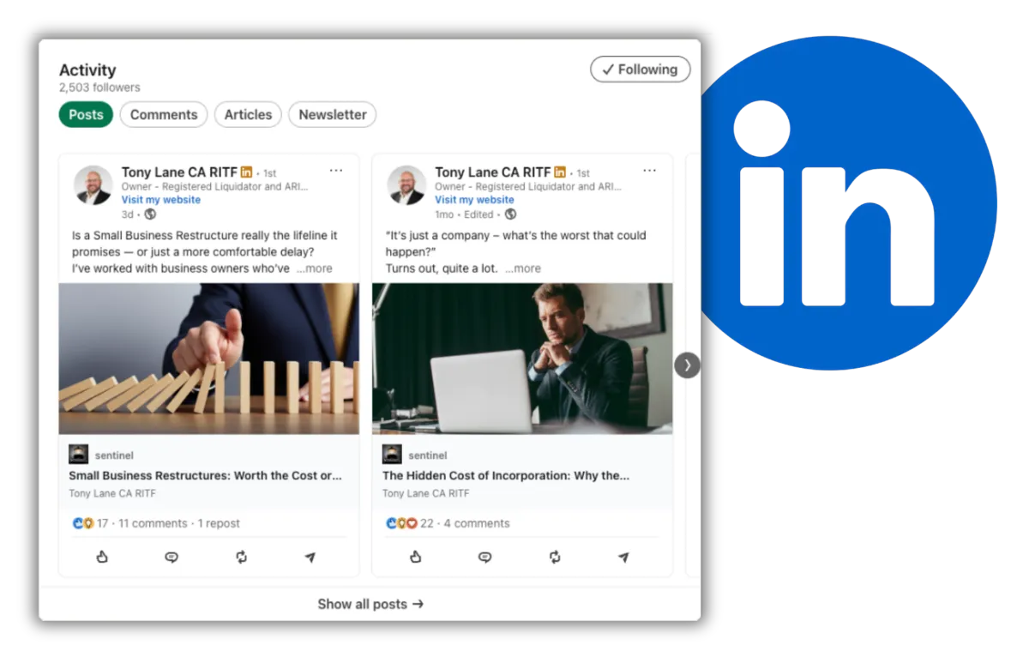Like the Hidden Cost of Incorporation post

[416, 558]
